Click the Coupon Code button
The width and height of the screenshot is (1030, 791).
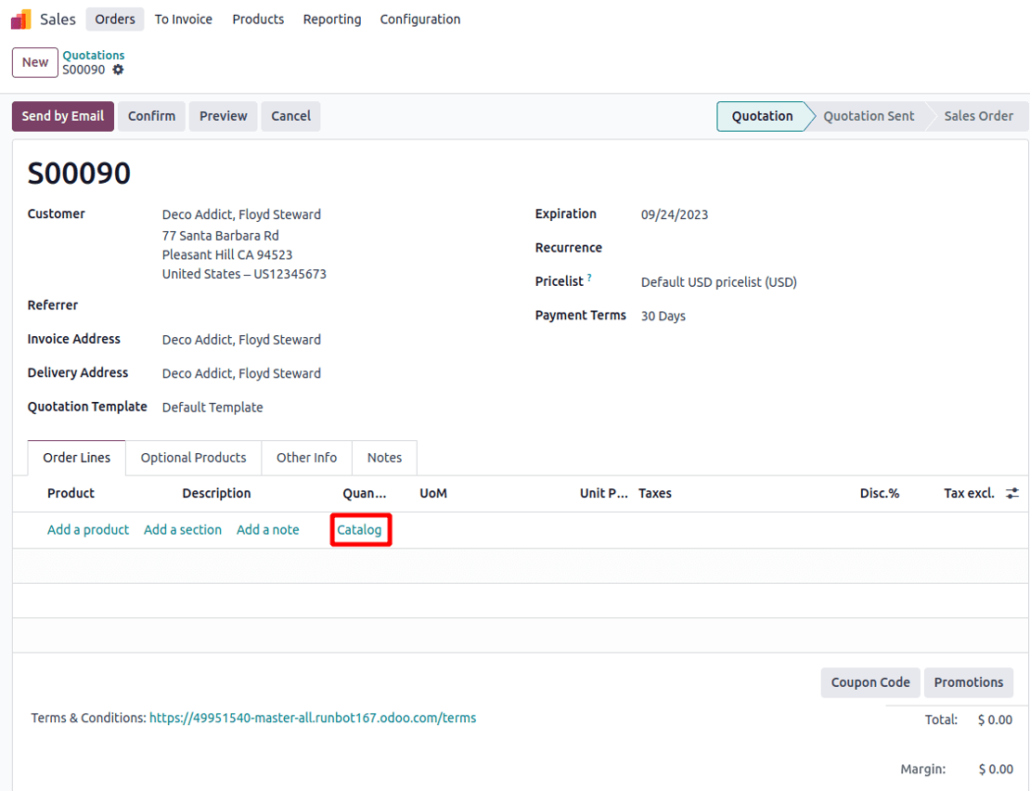[x=869, y=682]
